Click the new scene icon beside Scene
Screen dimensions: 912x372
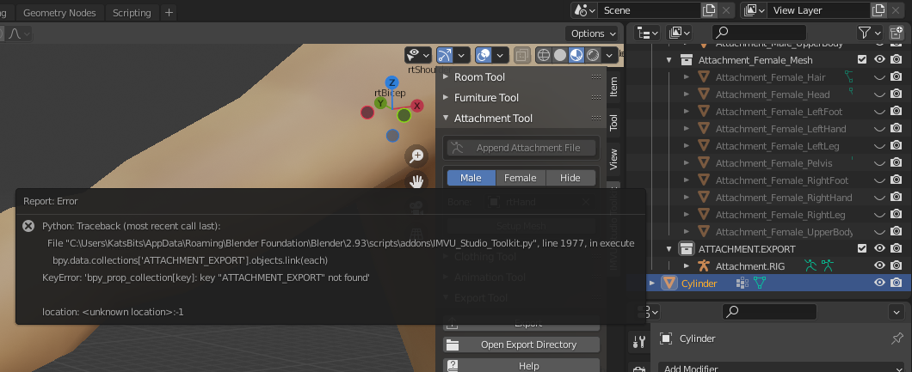pos(709,10)
